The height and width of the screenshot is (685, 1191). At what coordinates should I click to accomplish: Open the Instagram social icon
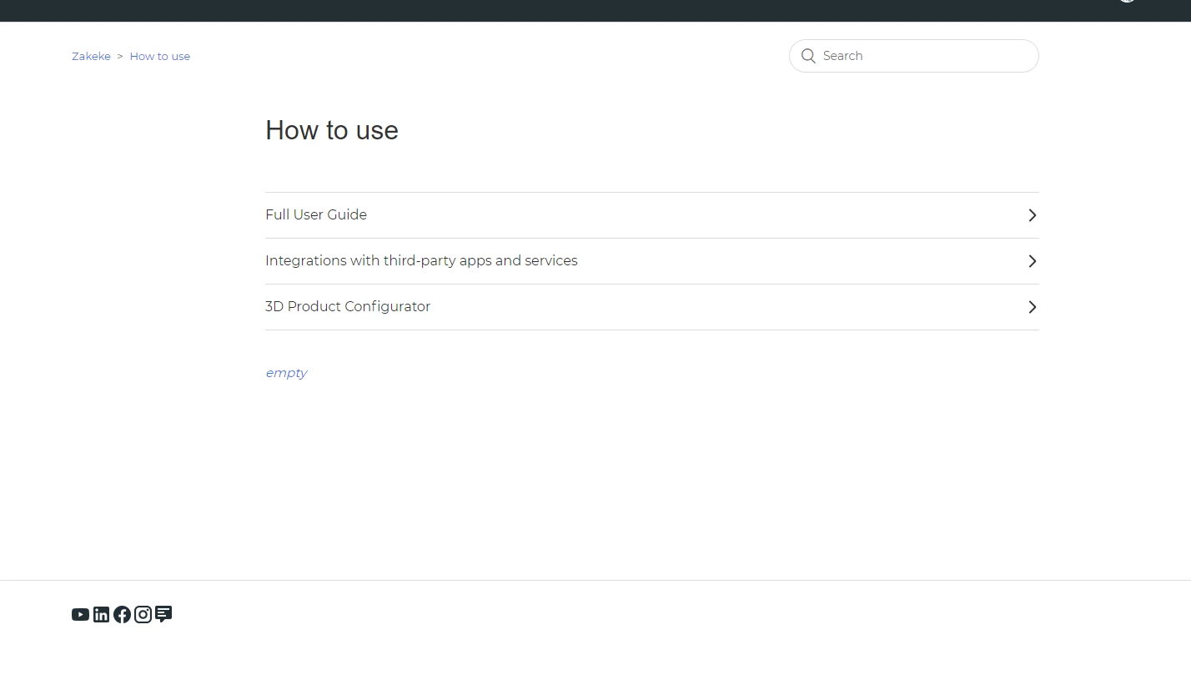(143, 615)
